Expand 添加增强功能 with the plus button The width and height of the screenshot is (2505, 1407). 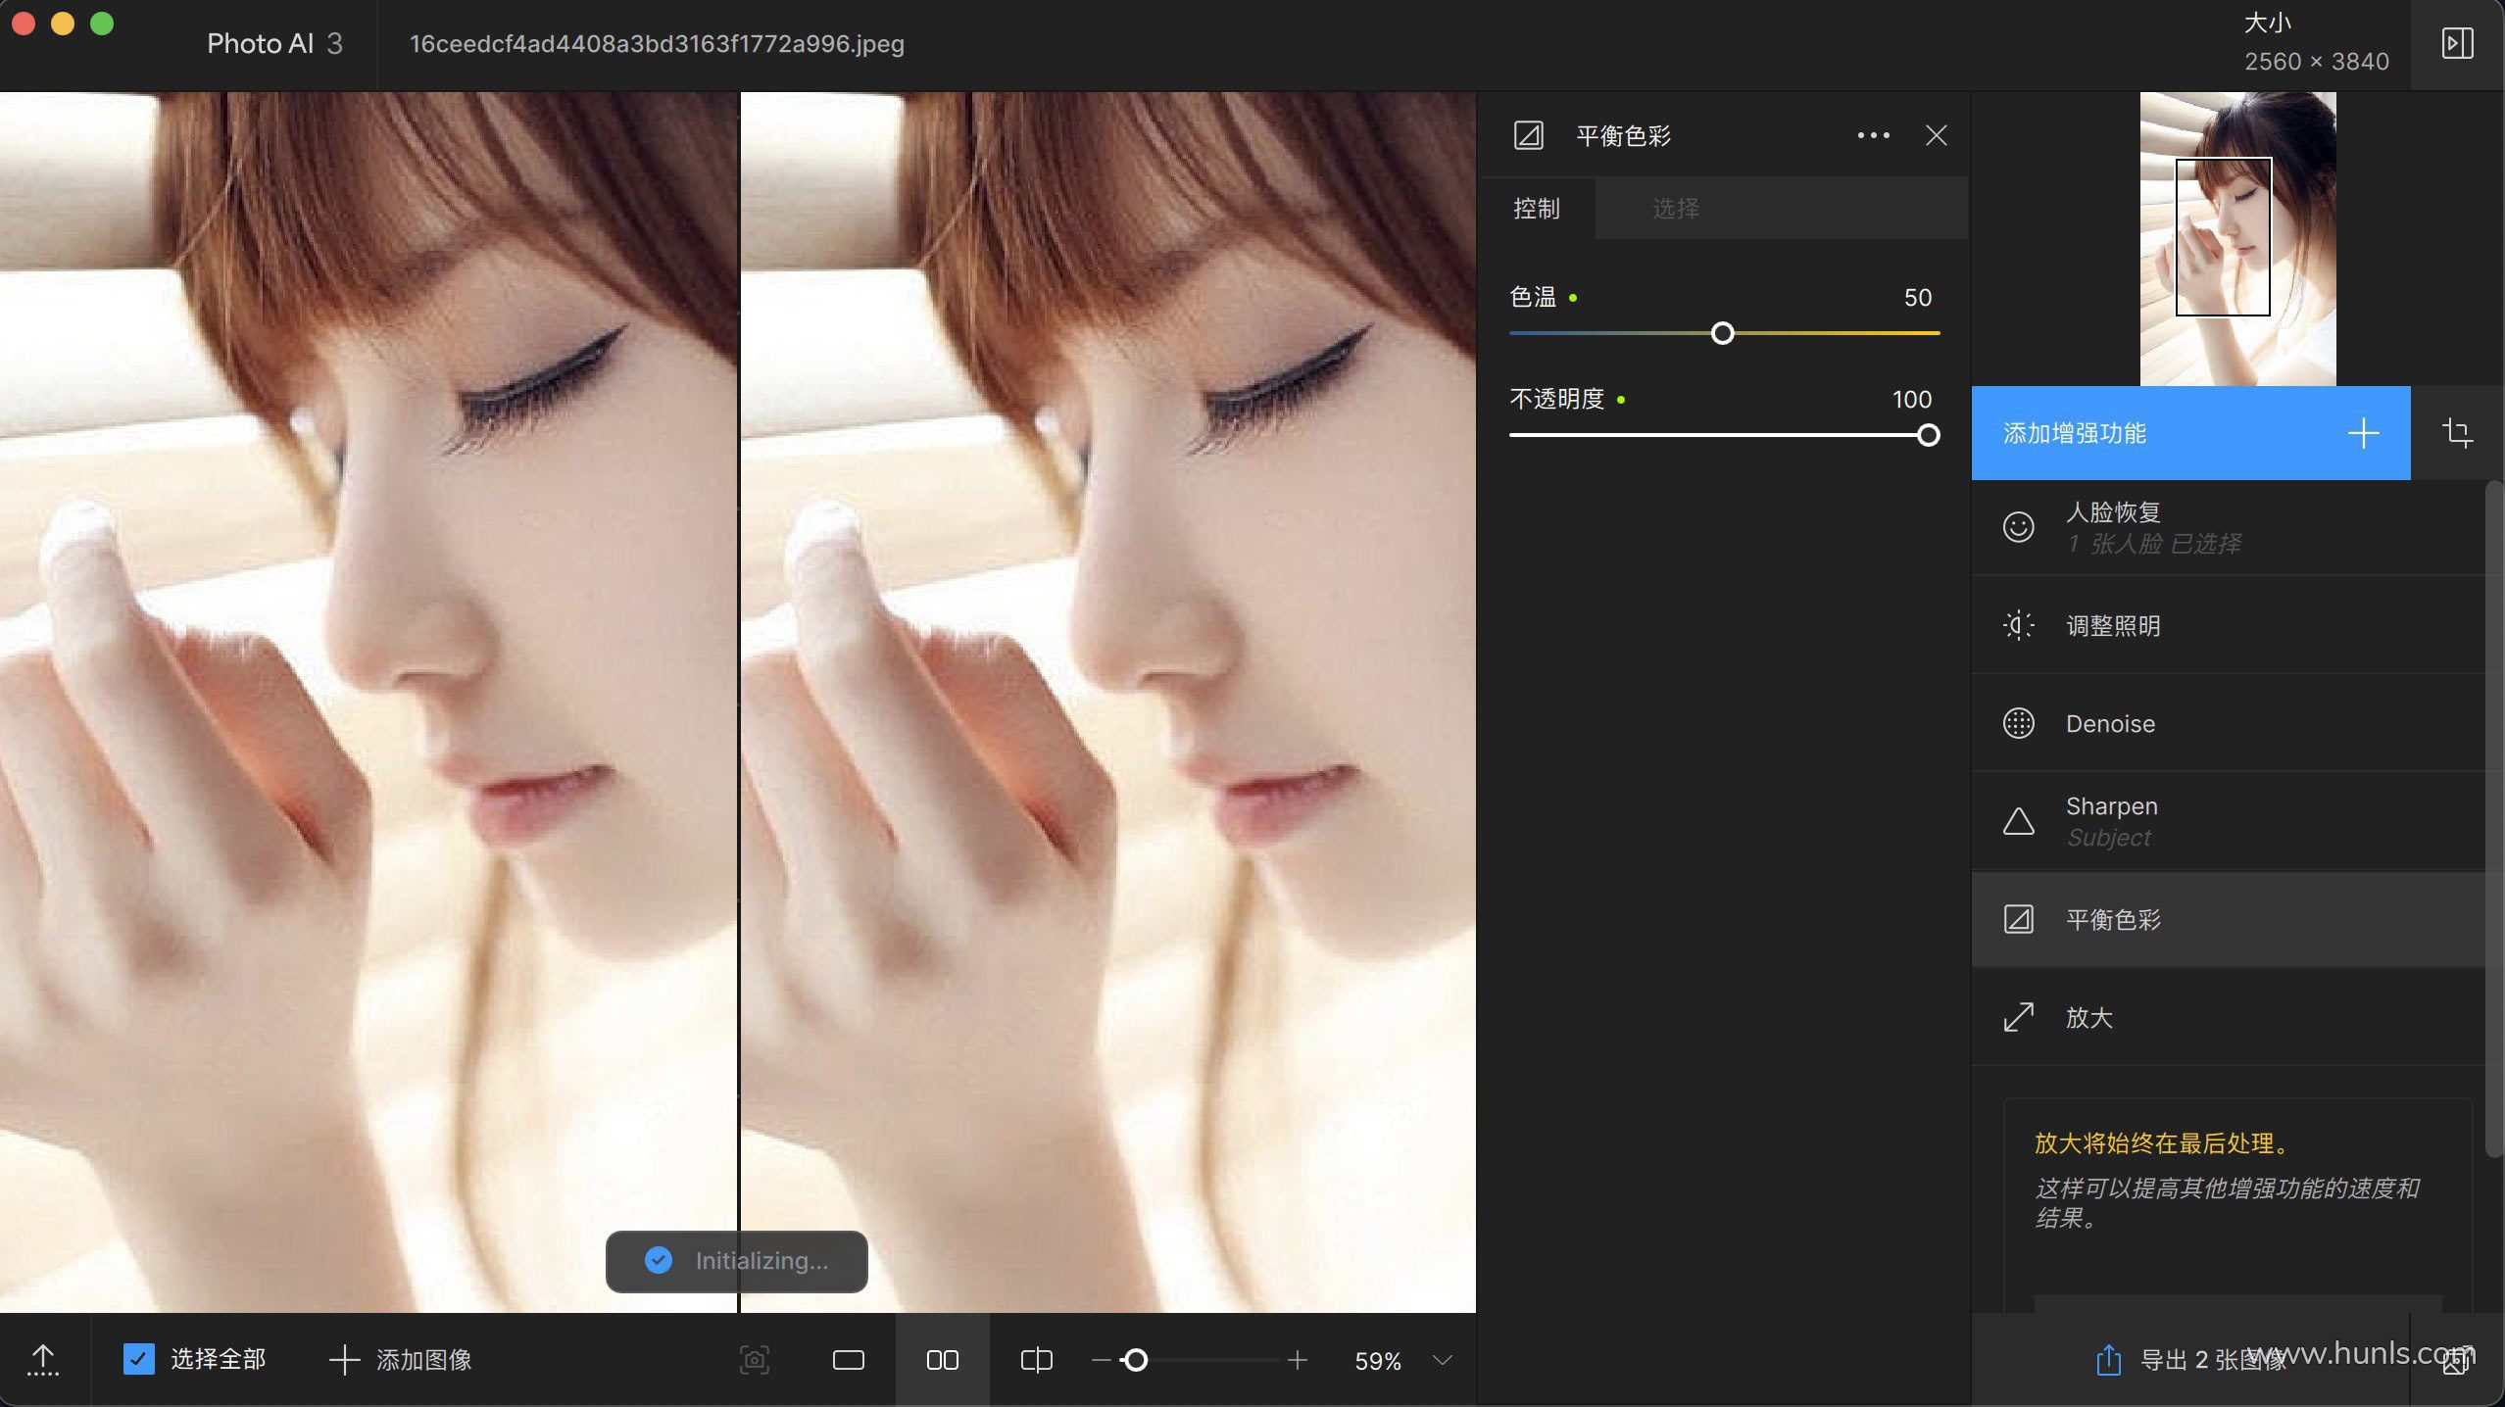(x=2363, y=433)
